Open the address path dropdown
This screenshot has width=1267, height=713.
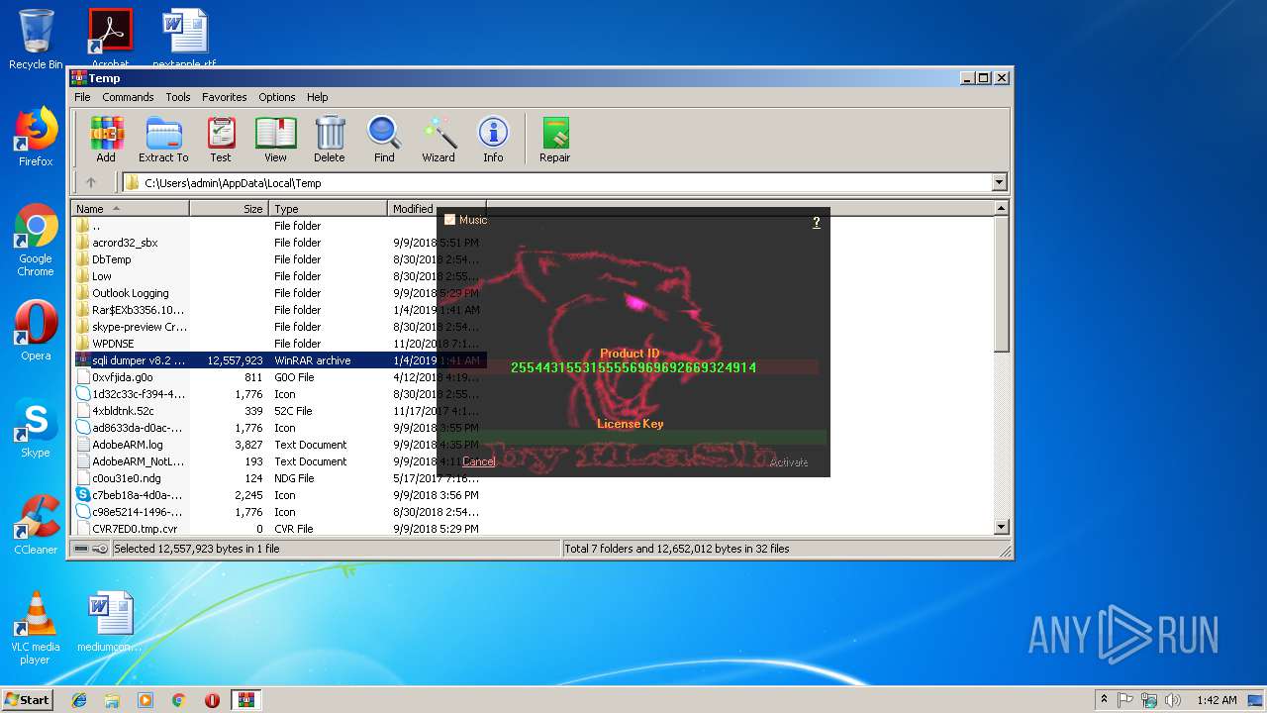[999, 182]
